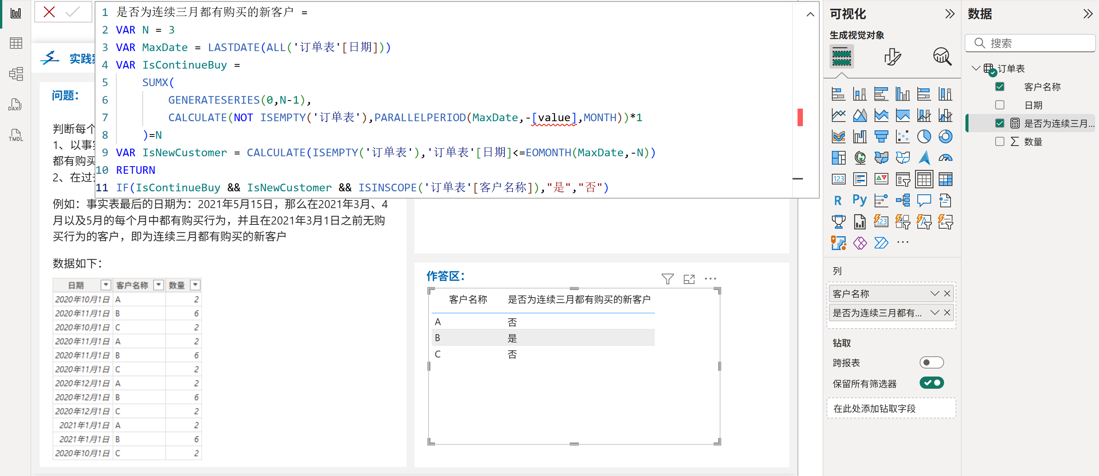
Task: Disable the 保留所有筛选器 toggle
Action: point(931,383)
